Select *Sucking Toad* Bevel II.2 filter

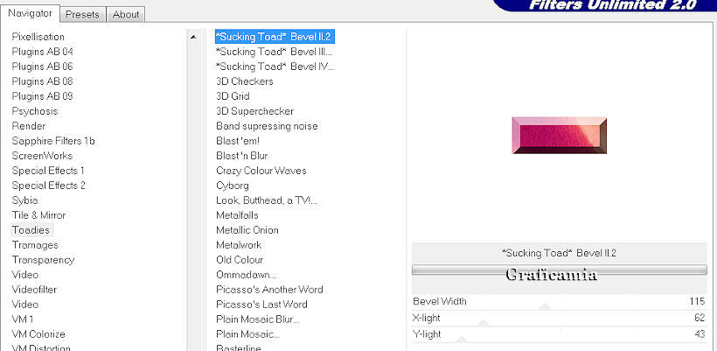(x=275, y=37)
